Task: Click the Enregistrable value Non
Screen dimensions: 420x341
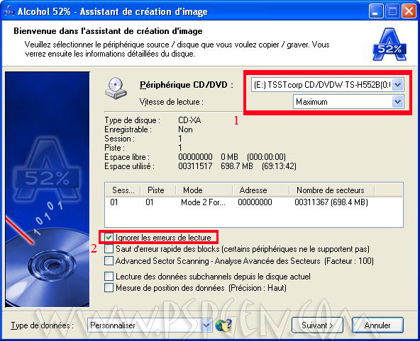Action: coord(185,129)
